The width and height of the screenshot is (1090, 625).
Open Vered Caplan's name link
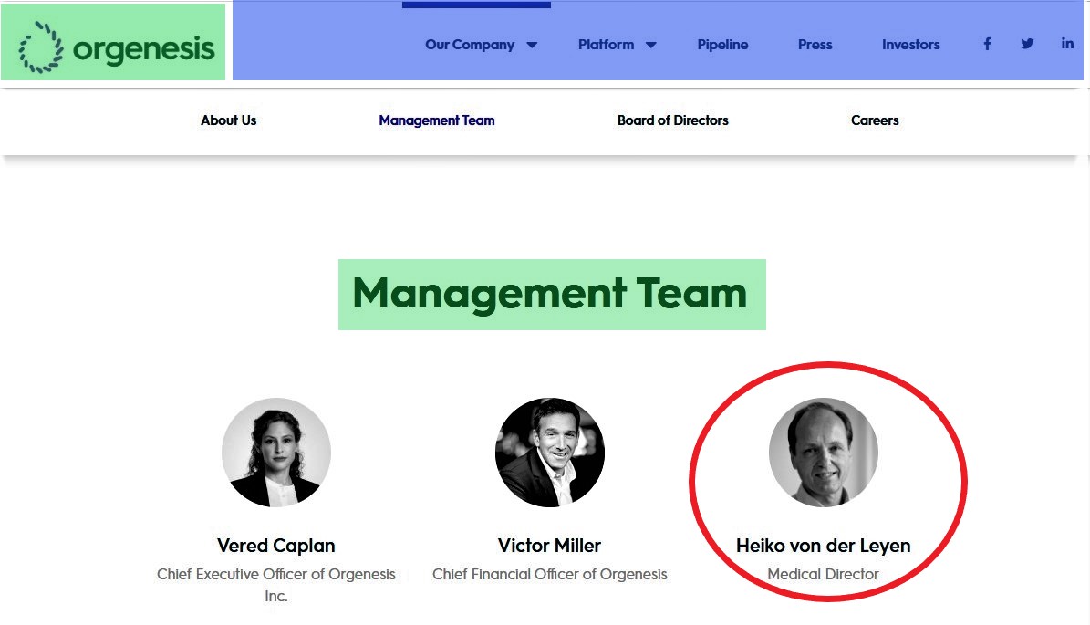(275, 546)
